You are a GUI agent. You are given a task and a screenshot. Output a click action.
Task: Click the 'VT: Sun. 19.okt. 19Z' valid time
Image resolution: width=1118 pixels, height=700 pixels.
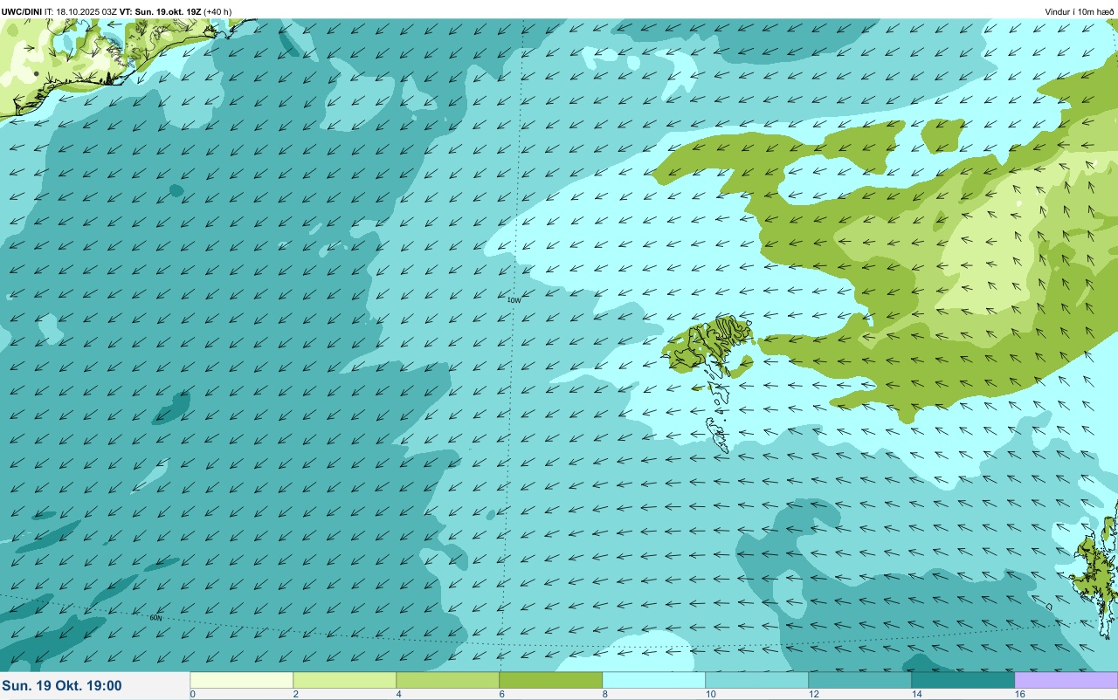[x=160, y=11]
